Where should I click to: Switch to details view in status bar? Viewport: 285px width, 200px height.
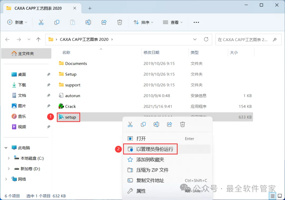pyautogui.click(x=272, y=196)
